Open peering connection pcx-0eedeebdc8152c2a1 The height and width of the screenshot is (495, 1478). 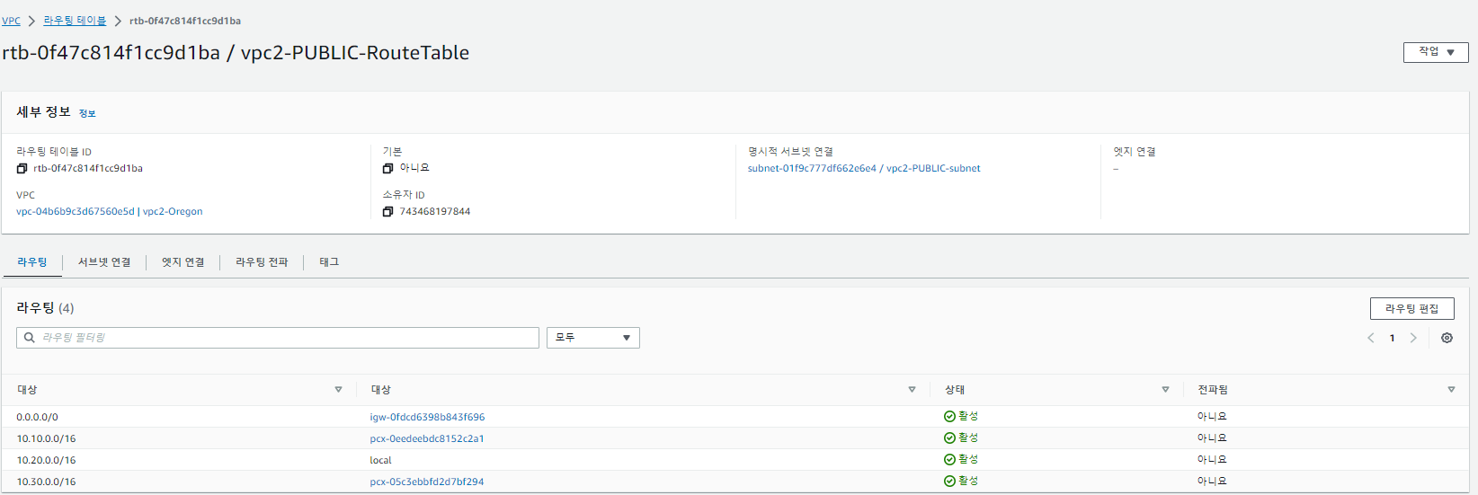(x=427, y=439)
